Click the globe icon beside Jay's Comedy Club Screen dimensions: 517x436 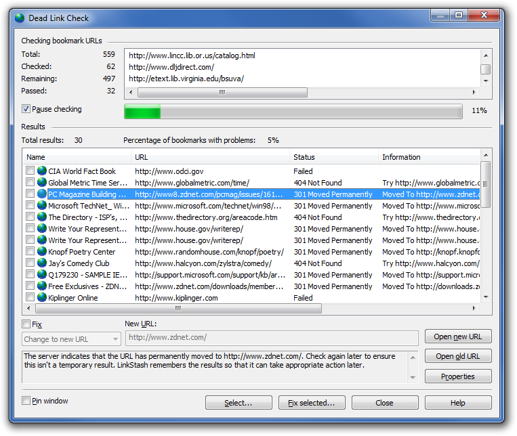point(42,263)
